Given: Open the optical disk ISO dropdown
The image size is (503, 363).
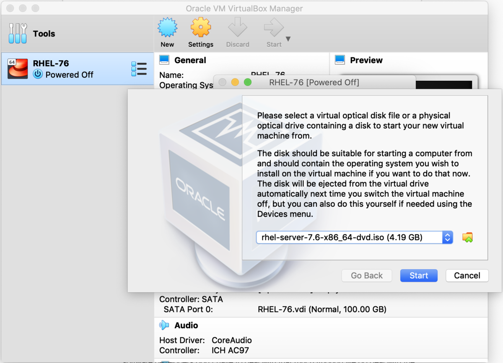Looking at the screenshot, I should tap(355, 237).
